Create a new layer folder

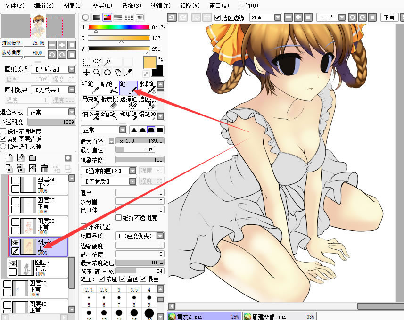pyautogui.click(x=33, y=158)
